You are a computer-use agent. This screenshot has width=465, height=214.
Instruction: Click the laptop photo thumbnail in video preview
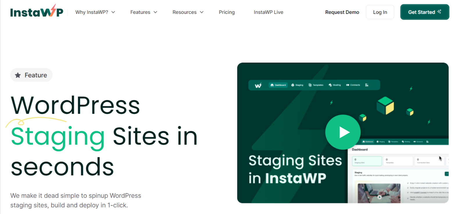tap(379, 193)
